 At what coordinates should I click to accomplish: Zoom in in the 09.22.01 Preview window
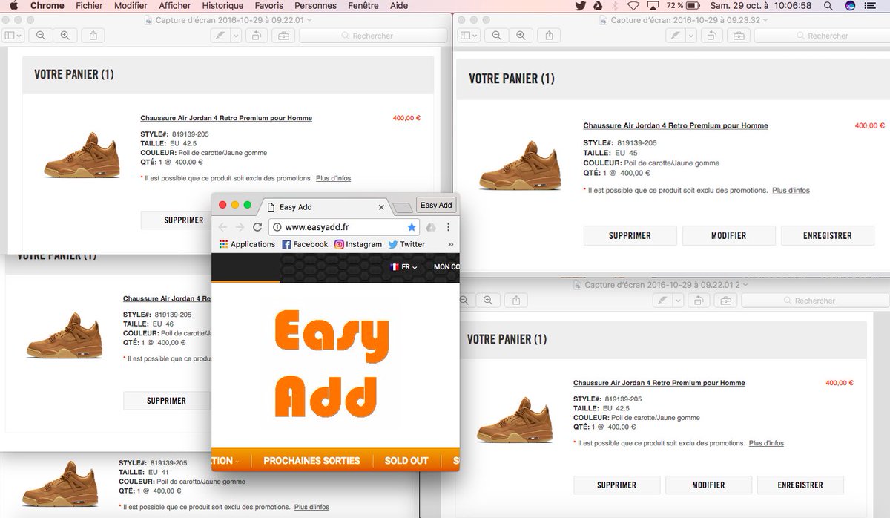click(x=65, y=35)
